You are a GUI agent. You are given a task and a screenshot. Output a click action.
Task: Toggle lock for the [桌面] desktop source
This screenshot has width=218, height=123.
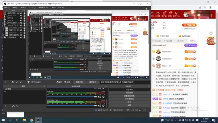(x=25, y=13)
